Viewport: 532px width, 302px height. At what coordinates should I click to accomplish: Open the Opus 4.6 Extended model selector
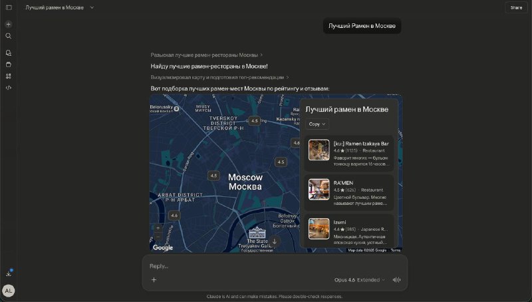359,280
